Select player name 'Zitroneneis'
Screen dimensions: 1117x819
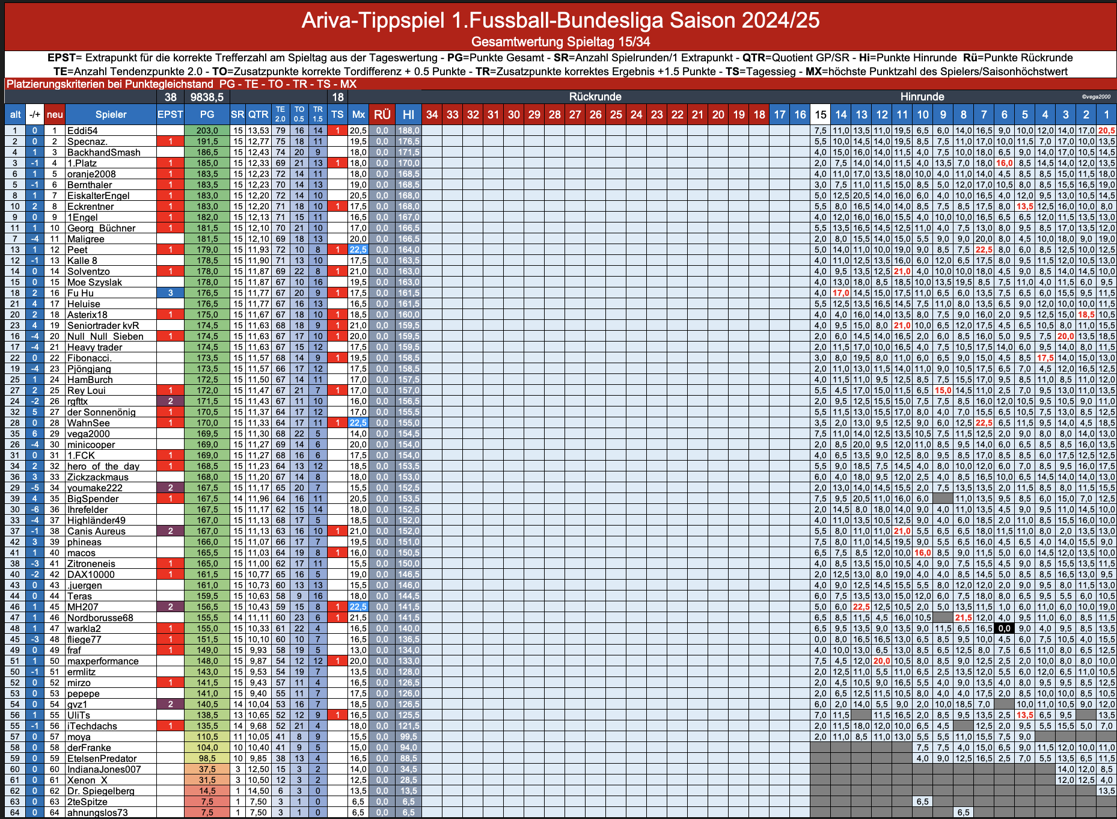click(x=91, y=563)
